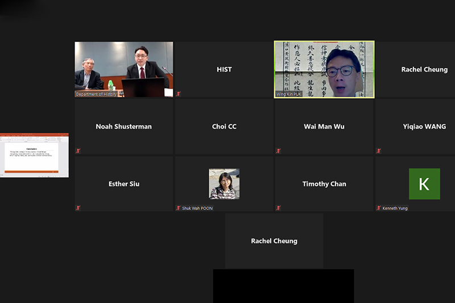Click Wai Man Wu's muted microphone icon
The image size is (455, 303).
(278, 151)
